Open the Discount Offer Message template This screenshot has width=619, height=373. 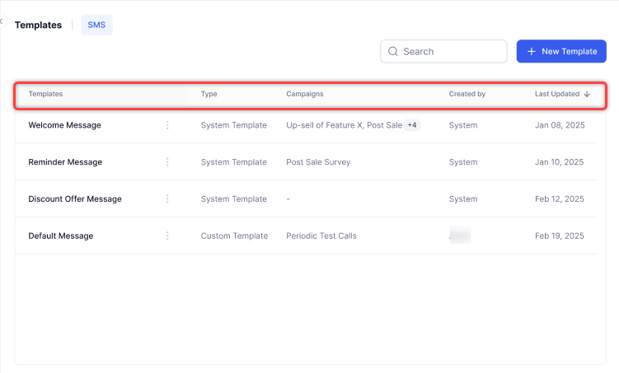pyautogui.click(x=74, y=199)
